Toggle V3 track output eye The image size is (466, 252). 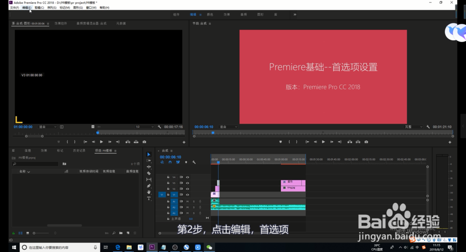(187, 183)
